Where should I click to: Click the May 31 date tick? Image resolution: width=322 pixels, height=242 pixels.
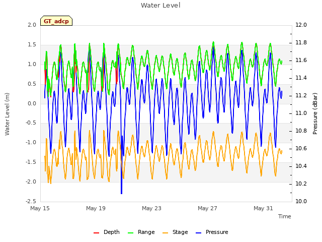click(263, 208)
